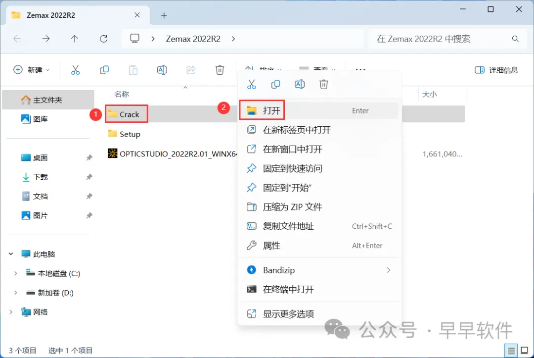
Task: Click the Cut icon in the context menu
Action: [x=251, y=84]
